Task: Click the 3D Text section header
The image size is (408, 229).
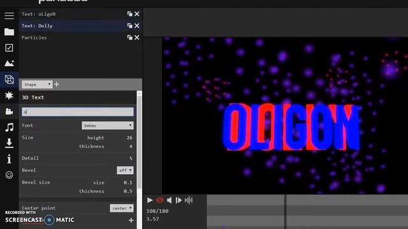Action: click(33, 97)
